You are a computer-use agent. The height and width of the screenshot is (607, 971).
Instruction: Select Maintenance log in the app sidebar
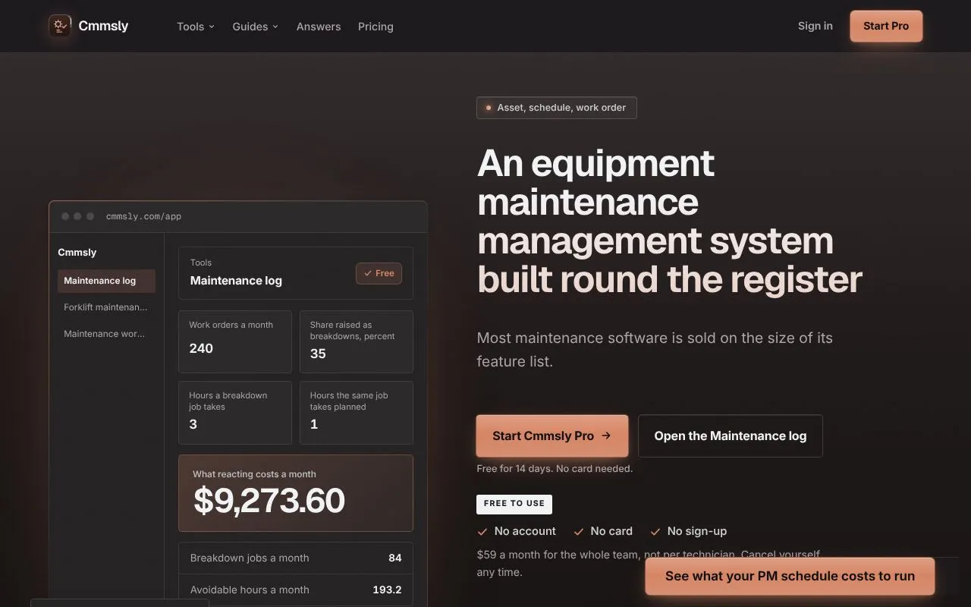106,281
